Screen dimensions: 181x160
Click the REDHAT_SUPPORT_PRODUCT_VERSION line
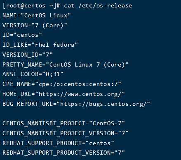pos(63,153)
